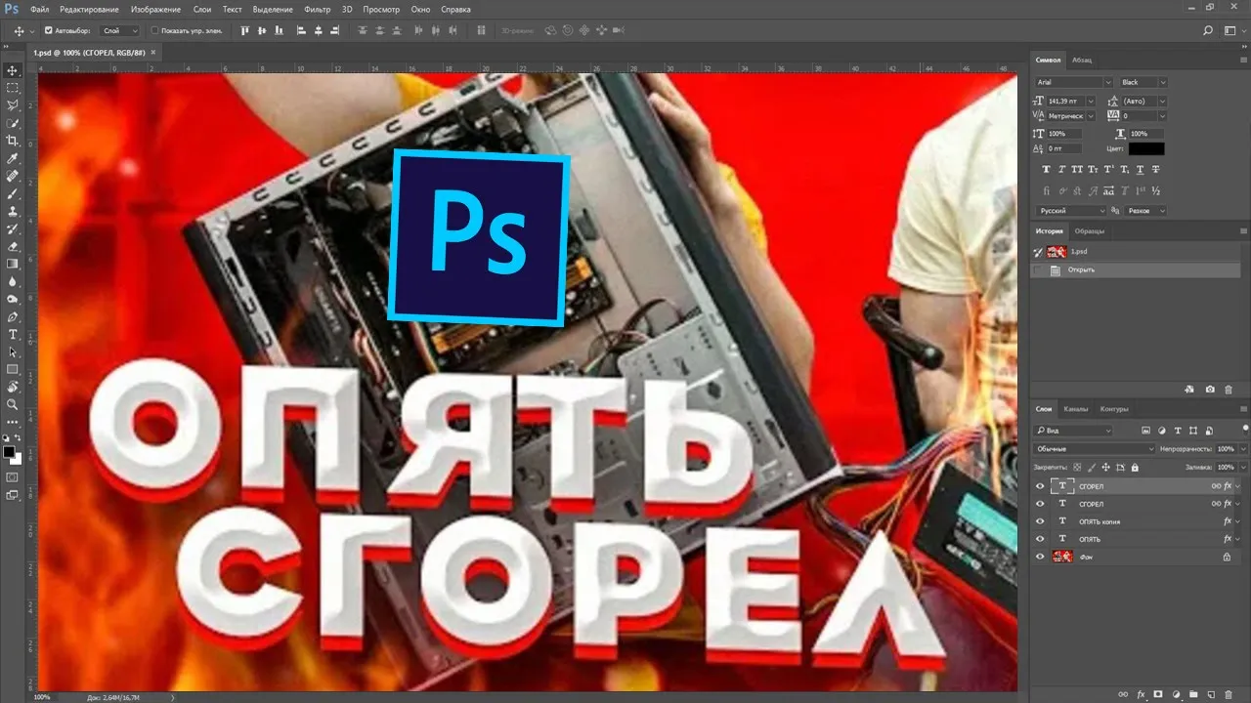Select the Lasso tool
Viewport: 1251px width, 703px height.
click(13, 105)
